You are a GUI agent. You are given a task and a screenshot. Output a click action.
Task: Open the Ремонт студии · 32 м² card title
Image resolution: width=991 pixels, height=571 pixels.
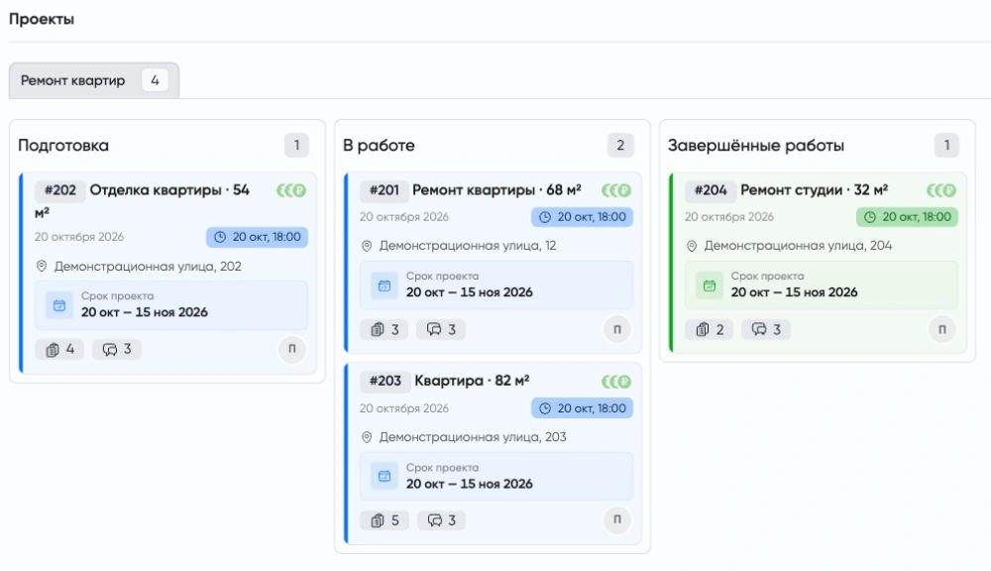coord(814,190)
